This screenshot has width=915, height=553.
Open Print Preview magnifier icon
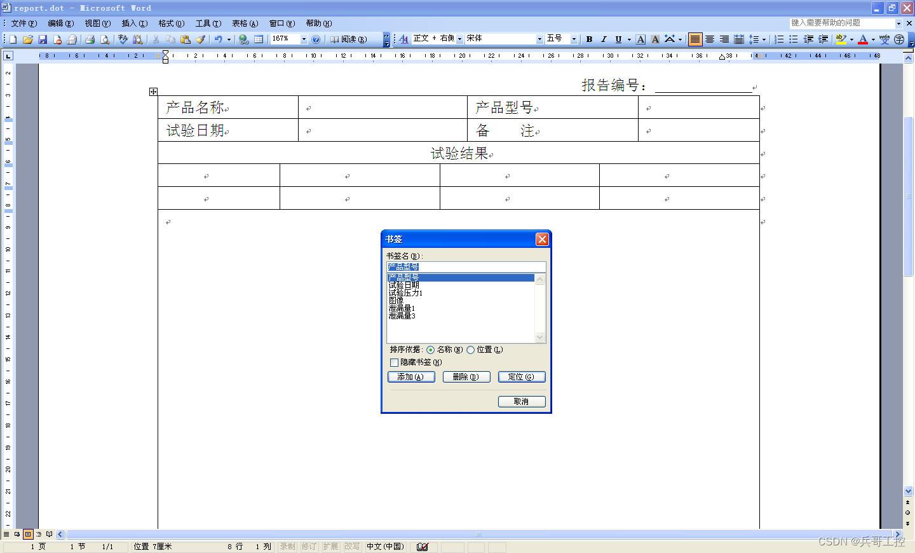pos(105,39)
